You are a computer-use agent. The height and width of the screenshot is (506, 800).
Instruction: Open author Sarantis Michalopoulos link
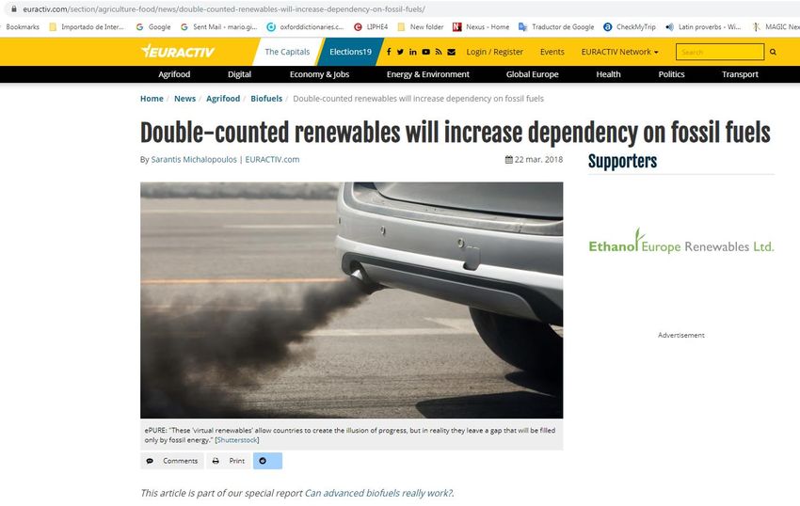point(194,159)
